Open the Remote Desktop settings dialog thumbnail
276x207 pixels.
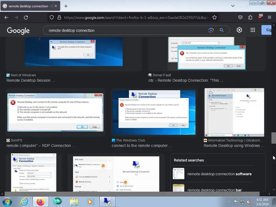coord(34,172)
